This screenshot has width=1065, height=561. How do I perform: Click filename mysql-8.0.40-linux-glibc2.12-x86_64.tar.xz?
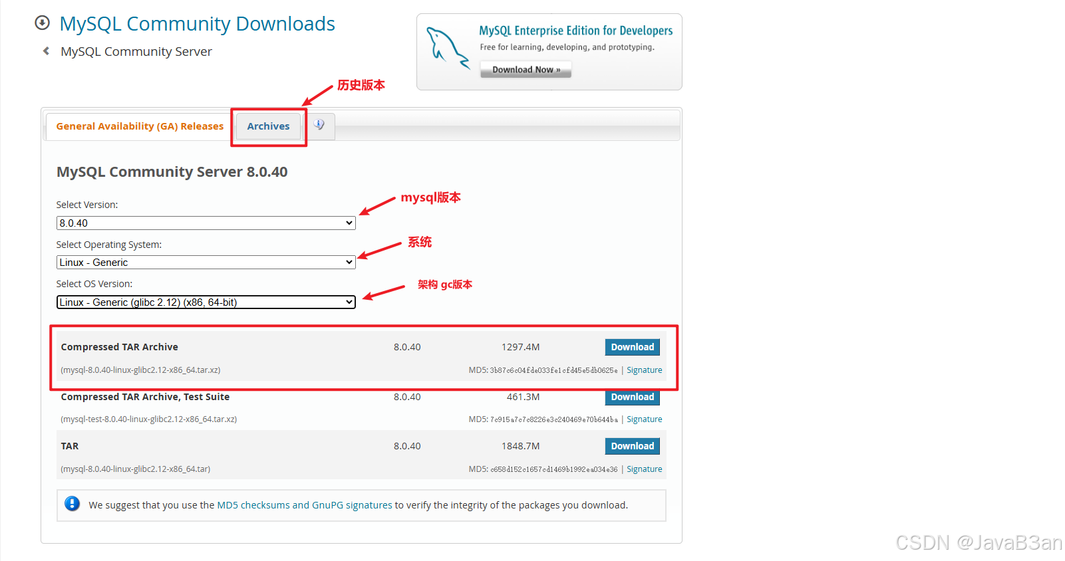coord(140,370)
